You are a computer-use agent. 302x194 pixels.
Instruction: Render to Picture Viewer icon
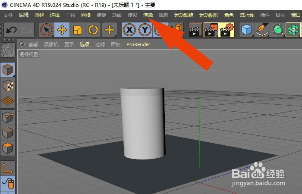click(x=211, y=30)
